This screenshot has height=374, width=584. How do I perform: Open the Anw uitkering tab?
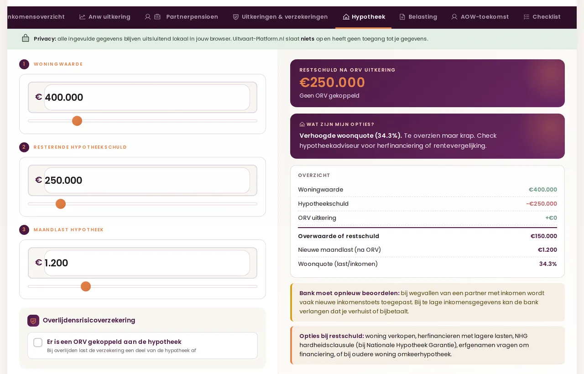point(104,17)
